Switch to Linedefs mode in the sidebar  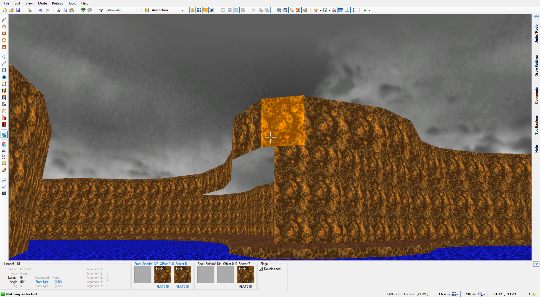tap(4, 64)
